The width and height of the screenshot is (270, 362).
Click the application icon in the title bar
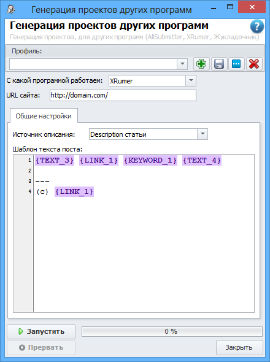point(10,9)
